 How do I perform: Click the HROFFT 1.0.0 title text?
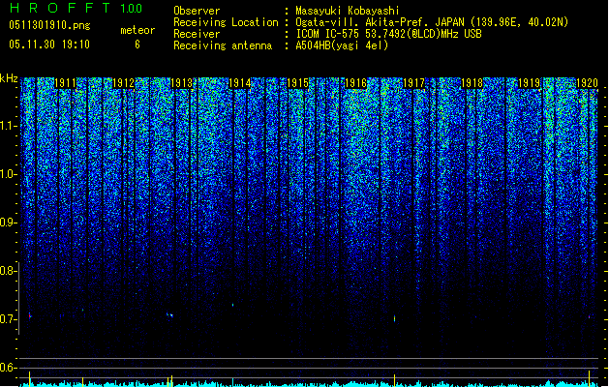tap(76, 8)
